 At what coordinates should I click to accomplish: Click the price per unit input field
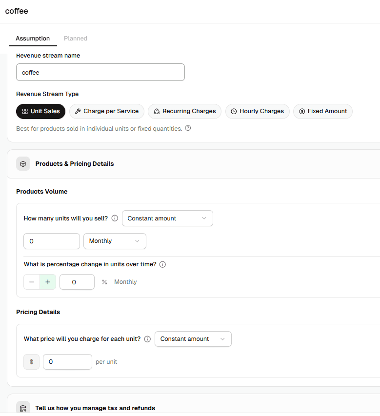[x=67, y=361]
